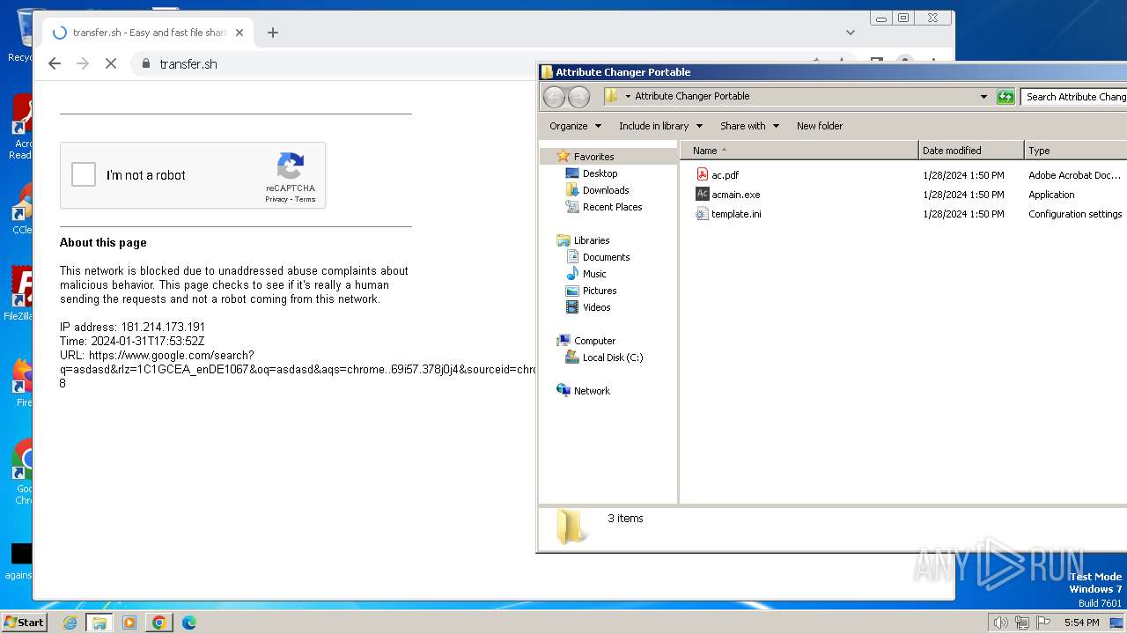Go back in Chrome browser

pos(55,63)
